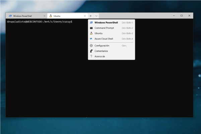Screen dimensions: 201x134
Task: Open the Comentarios menu entry
Action: tap(101, 51)
